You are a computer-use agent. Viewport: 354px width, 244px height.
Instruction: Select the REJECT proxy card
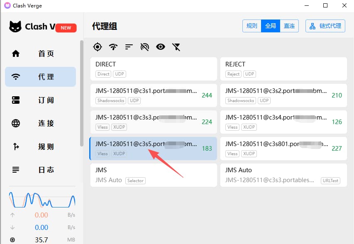[283, 69]
